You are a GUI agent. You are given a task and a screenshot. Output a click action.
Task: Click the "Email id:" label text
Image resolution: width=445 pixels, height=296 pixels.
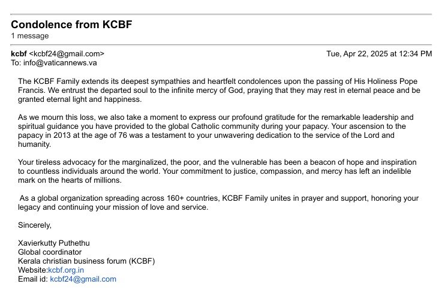click(x=33, y=279)
